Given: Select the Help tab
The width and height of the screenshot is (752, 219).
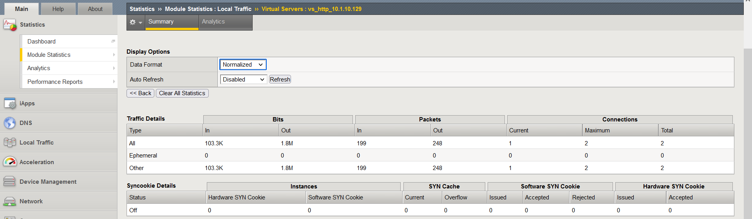Looking at the screenshot, I should pyautogui.click(x=58, y=9).
